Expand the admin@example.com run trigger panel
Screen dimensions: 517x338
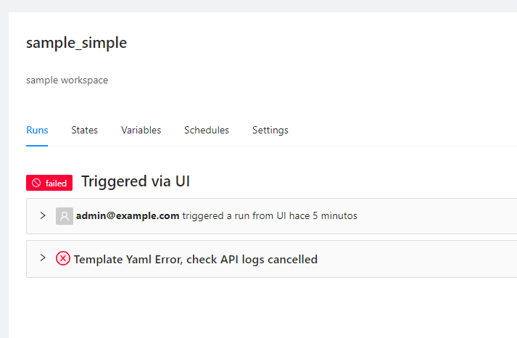(x=43, y=215)
